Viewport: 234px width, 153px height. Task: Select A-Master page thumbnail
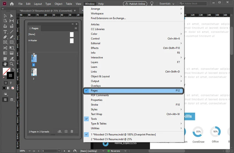(x=72, y=41)
